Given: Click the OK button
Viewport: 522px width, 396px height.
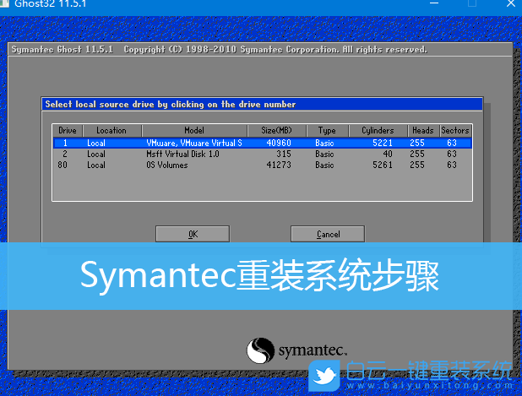Looking at the screenshot, I should click(x=193, y=234).
